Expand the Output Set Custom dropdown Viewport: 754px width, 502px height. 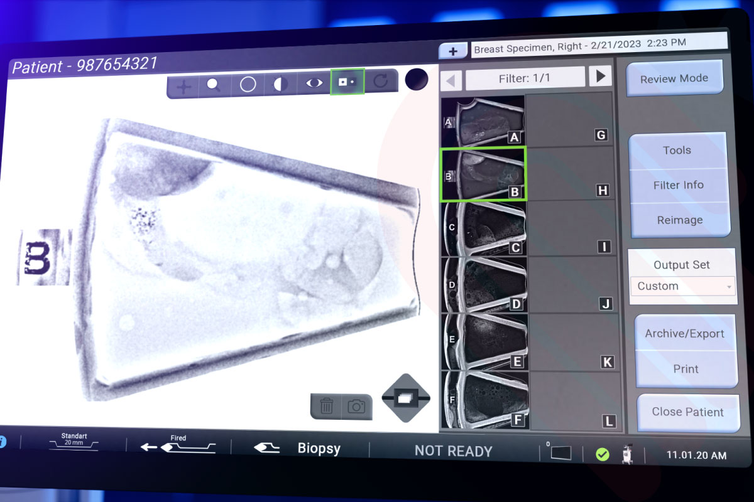682,286
